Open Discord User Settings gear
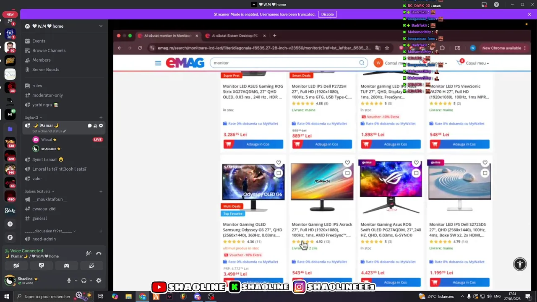537x302 pixels. coord(99,281)
